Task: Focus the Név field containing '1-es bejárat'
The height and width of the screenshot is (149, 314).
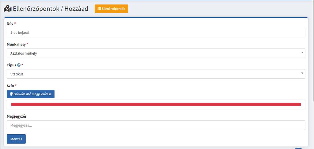Action: tap(156, 33)
